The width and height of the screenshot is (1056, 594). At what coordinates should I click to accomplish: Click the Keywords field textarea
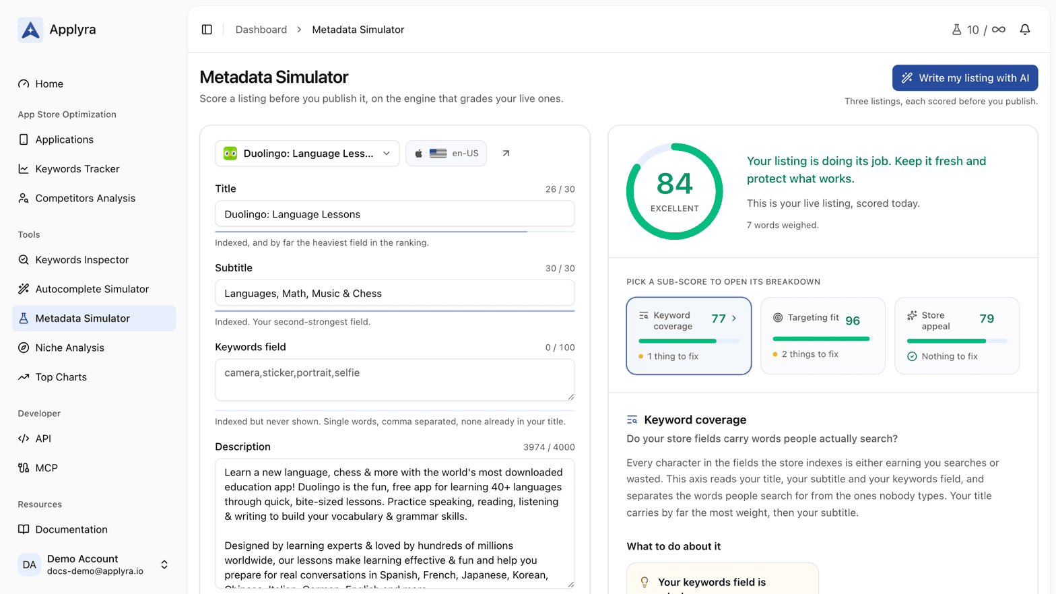click(395, 380)
